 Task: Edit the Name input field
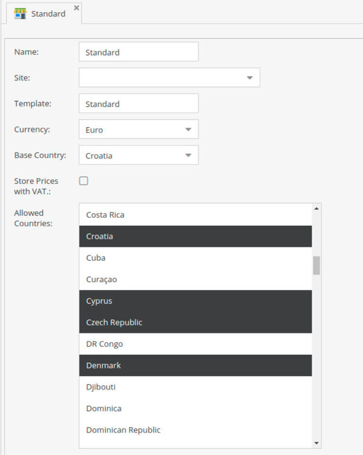point(139,52)
